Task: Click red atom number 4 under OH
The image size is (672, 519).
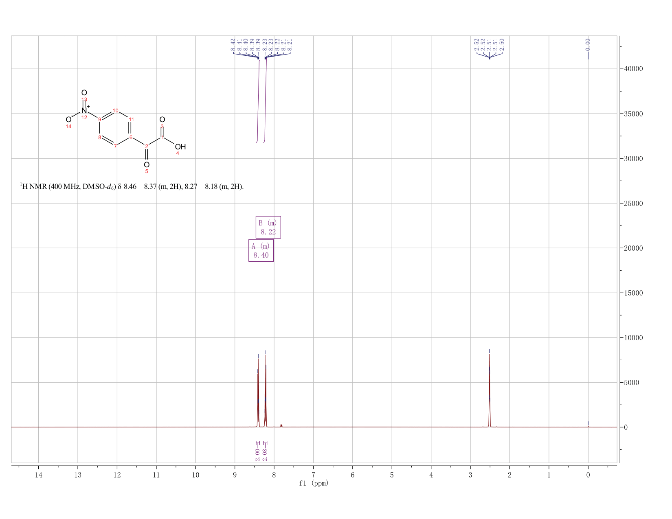Action: (x=178, y=153)
